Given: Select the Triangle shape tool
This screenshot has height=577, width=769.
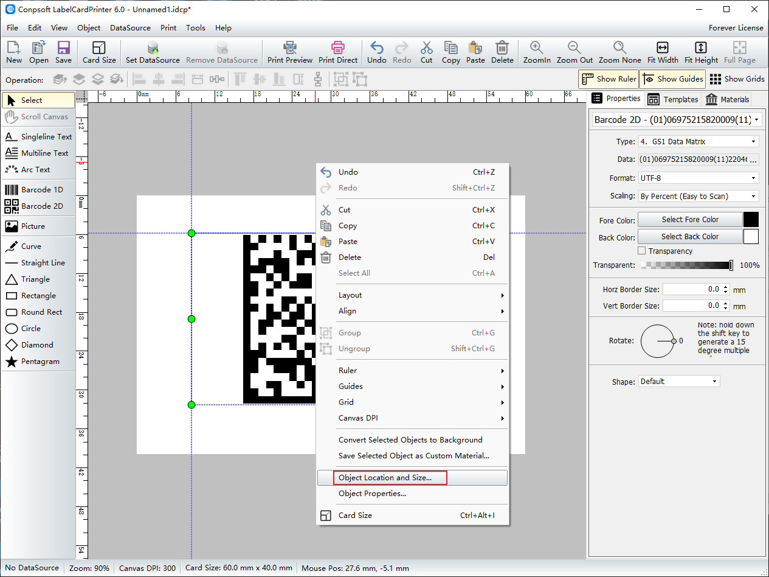Looking at the screenshot, I should 38,279.
